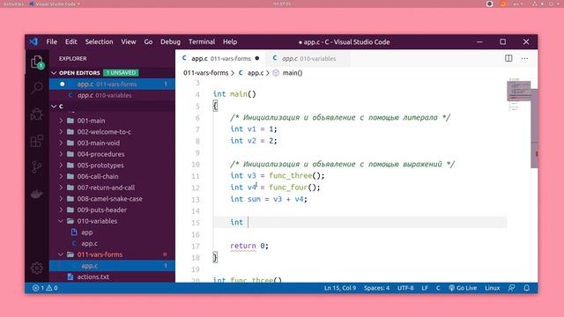The height and width of the screenshot is (317, 564).
Task: Click 011-vars-forms breadcrumb
Action: [205, 73]
